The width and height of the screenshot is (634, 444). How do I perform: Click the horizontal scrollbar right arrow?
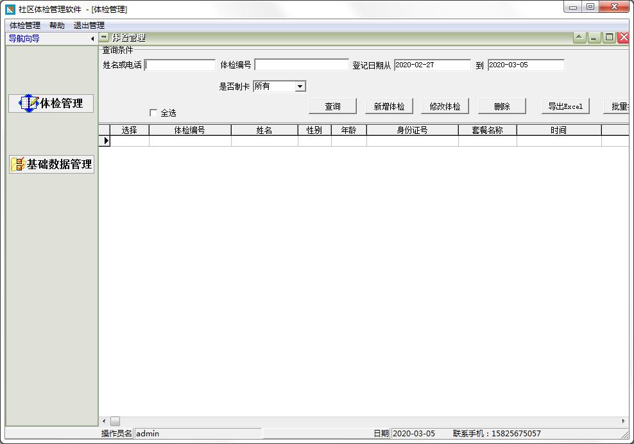click(x=624, y=421)
